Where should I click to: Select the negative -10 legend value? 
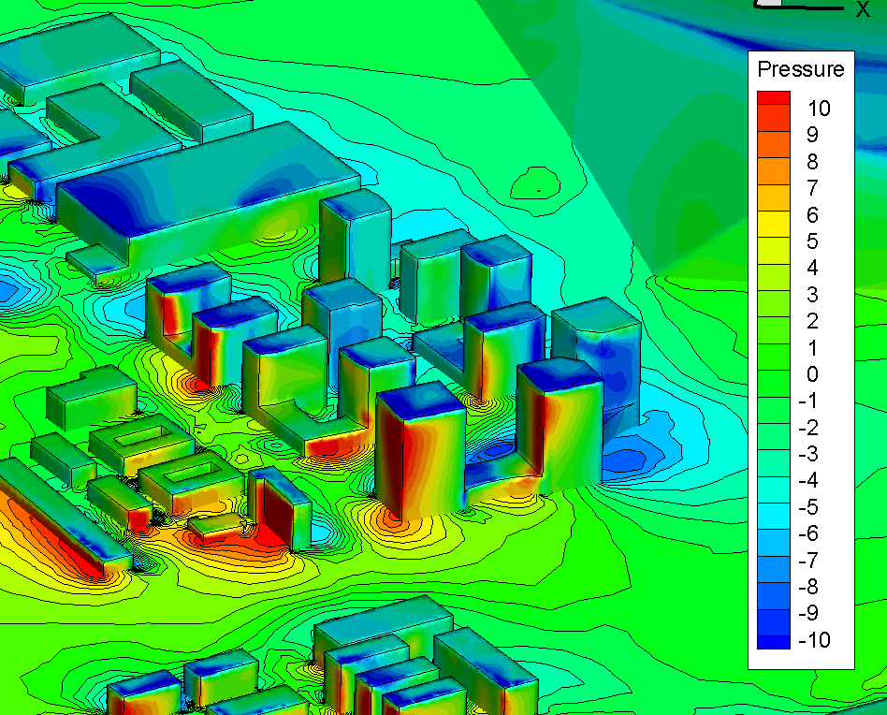pos(815,640)
